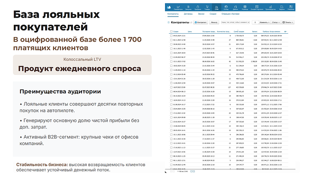Image resolution: width=313 pixels, height=176 pixels.
Task: Click the Продукт ежедневного спроса text
Action: pos(80,68)
